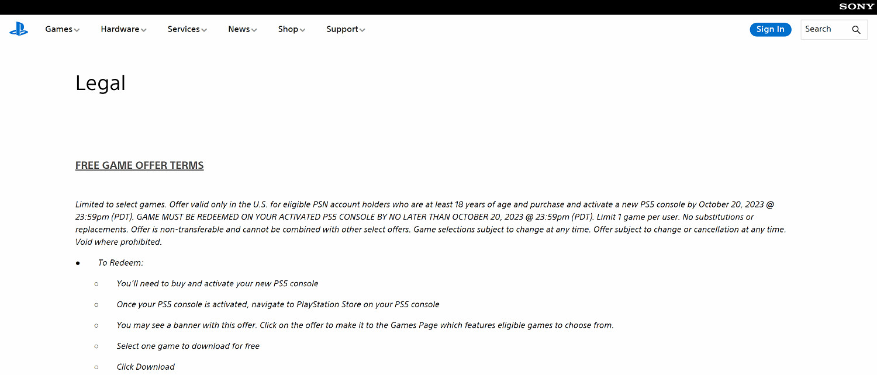Image resolution: width=877 pixels, height=375 pixels.
Task: Open the Hardware menu label
Action: [x=120, y=29]
